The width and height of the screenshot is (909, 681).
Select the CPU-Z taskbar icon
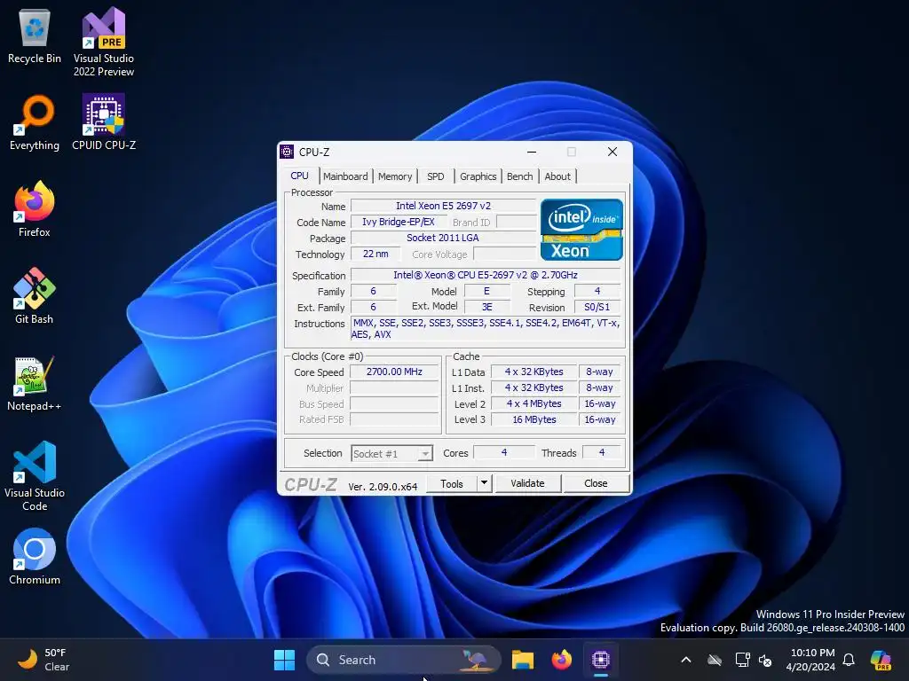pos(601,660)
